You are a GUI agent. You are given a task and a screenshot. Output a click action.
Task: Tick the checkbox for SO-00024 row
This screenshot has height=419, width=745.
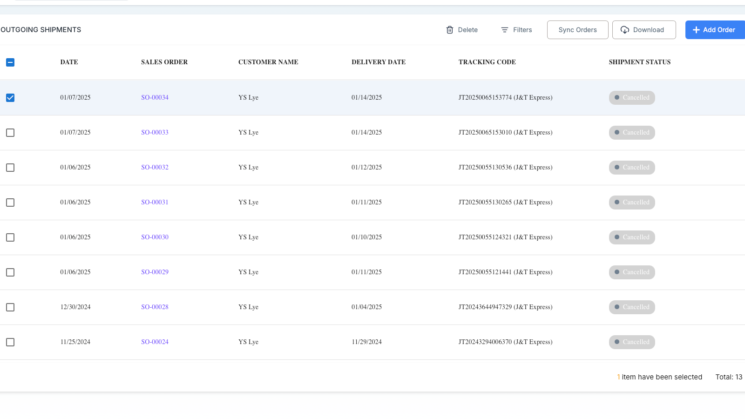pyautogui.click(x=10, y=342)
